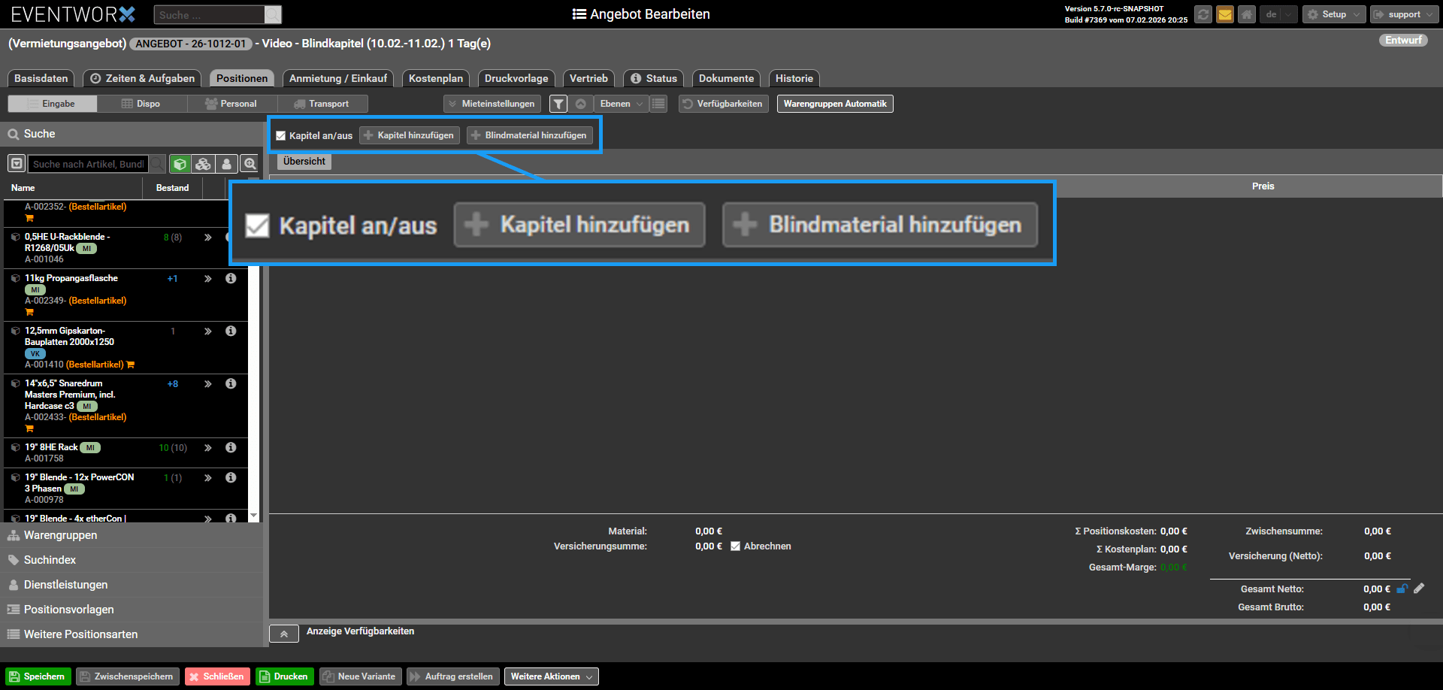Open info for 11kg Propangasflasche
Viewport: 1443px width, 690px height.
pyautogui.click(x=231, y=278)
